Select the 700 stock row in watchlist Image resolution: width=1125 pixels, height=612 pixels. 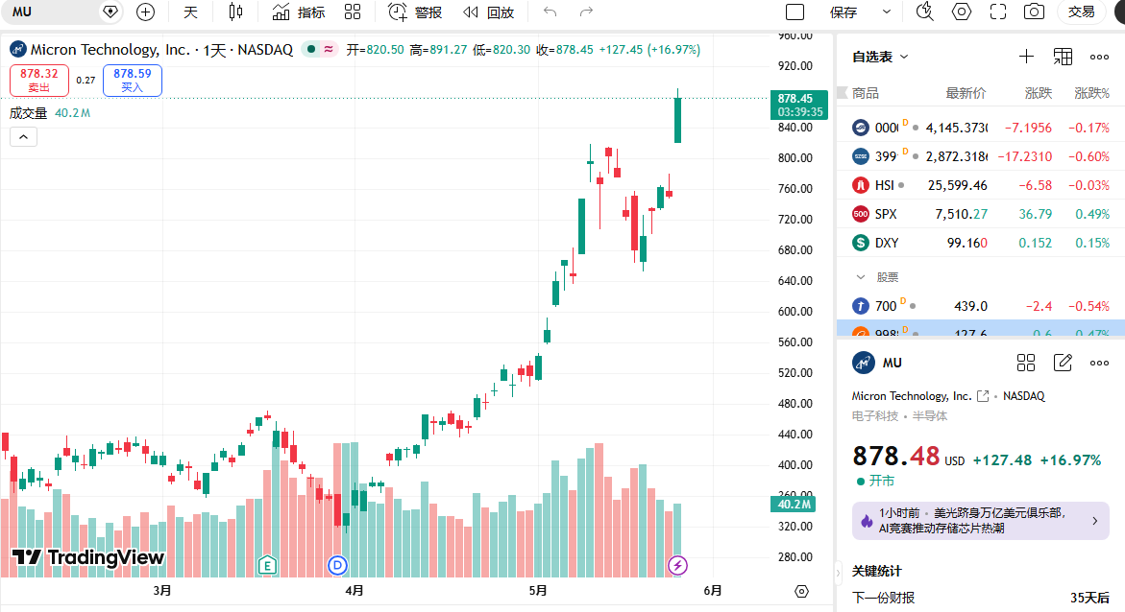[980, 306]
